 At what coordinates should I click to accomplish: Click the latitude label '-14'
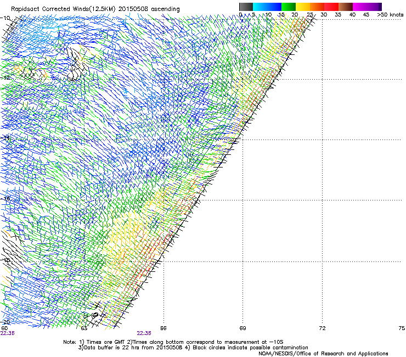click(x=5, y=138)
